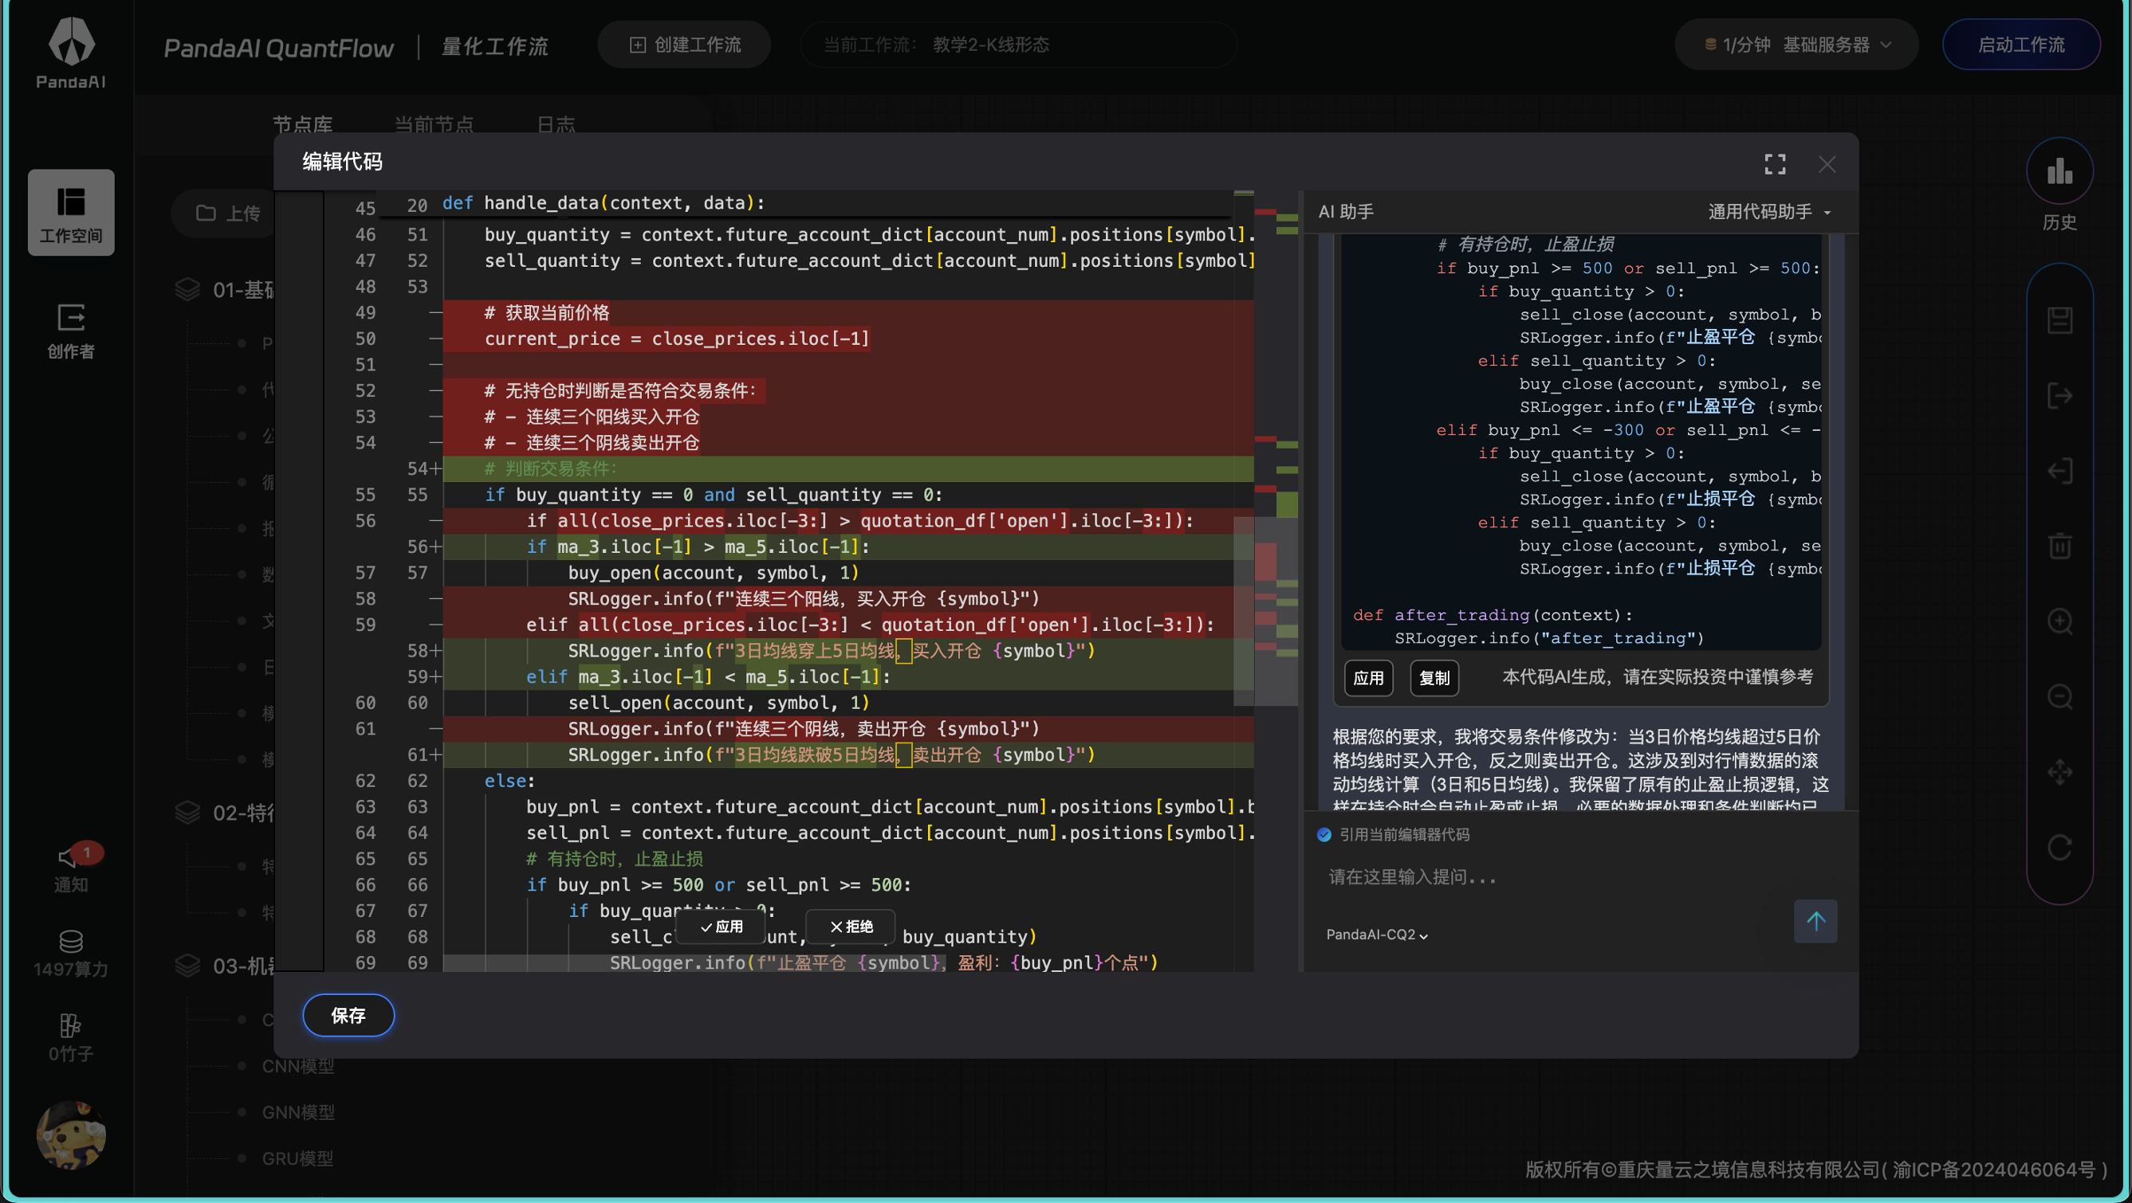The image size is (2132, 1203).
Task: Expand the 03-机器 node group
Action: click(x=225, y=966)
